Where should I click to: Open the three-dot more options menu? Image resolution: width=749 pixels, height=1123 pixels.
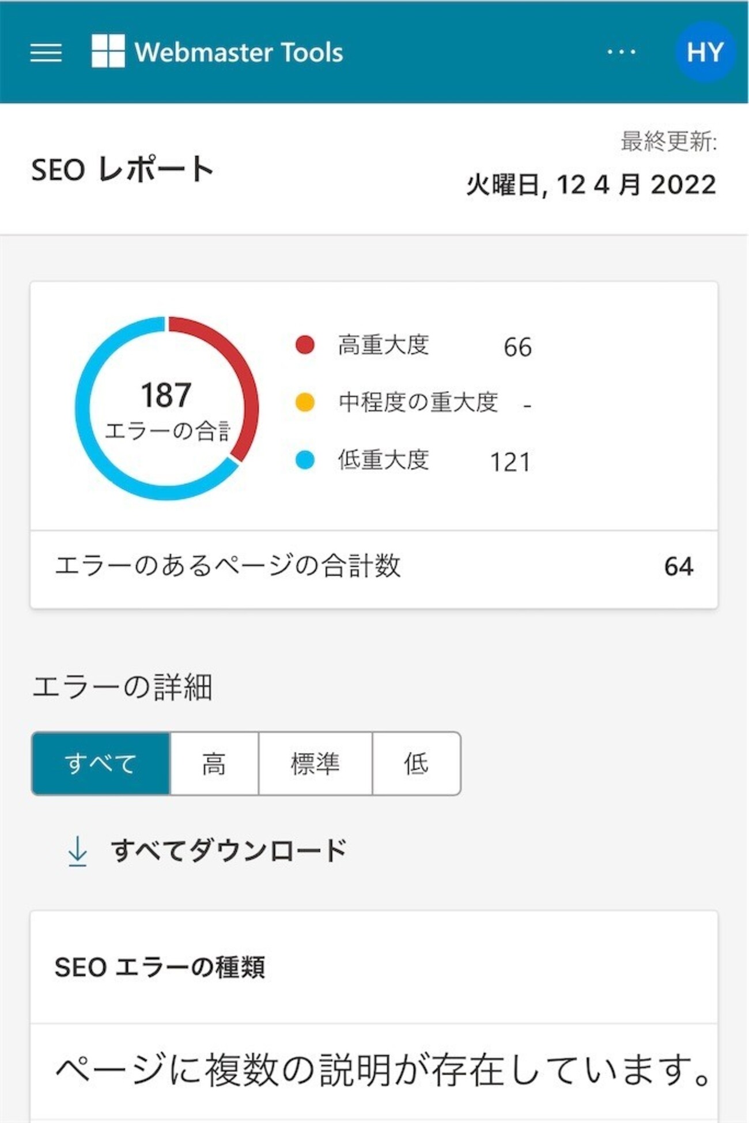tap(621, 52)
